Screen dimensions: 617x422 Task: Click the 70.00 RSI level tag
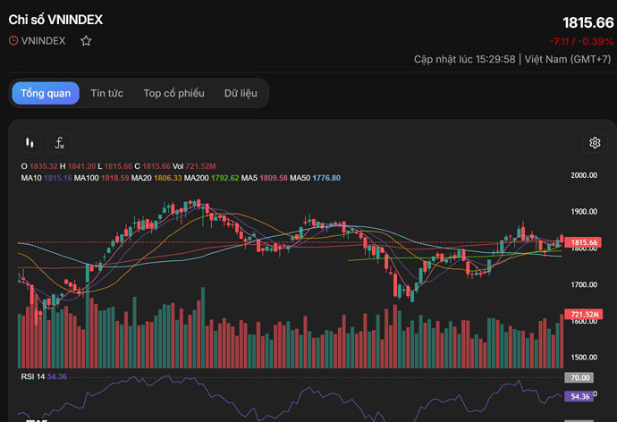[579, 378]
